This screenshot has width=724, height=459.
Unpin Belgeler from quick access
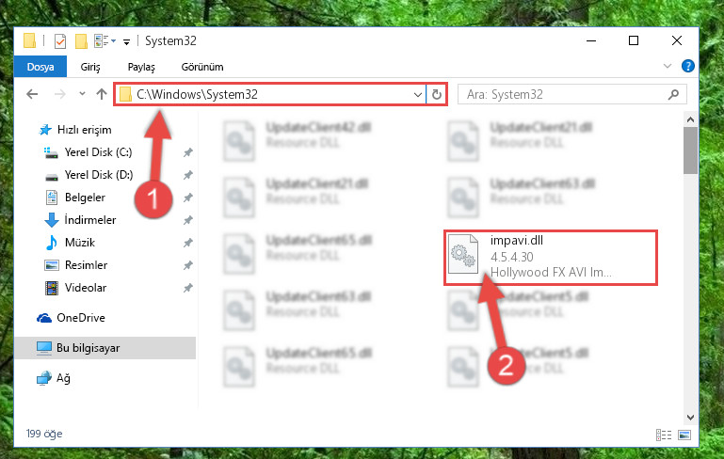(x=187, y=198)
